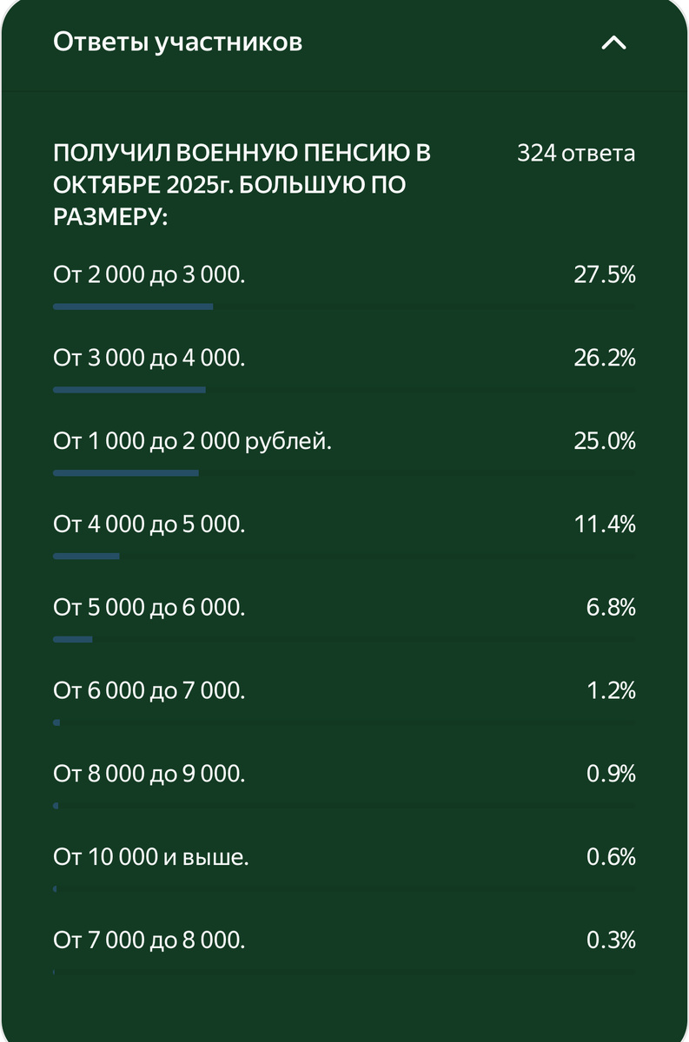Click the 324 ответа count
Image resolution: width=689 pixels, height=1042 pixels.
pyautogui.click(x=576, y=154)
